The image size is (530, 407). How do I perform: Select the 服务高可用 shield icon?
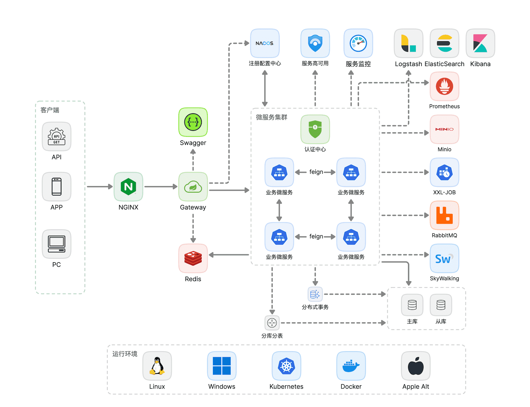[x=315, y=43]
